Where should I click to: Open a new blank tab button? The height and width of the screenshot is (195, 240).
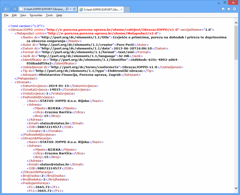(127, 10)
